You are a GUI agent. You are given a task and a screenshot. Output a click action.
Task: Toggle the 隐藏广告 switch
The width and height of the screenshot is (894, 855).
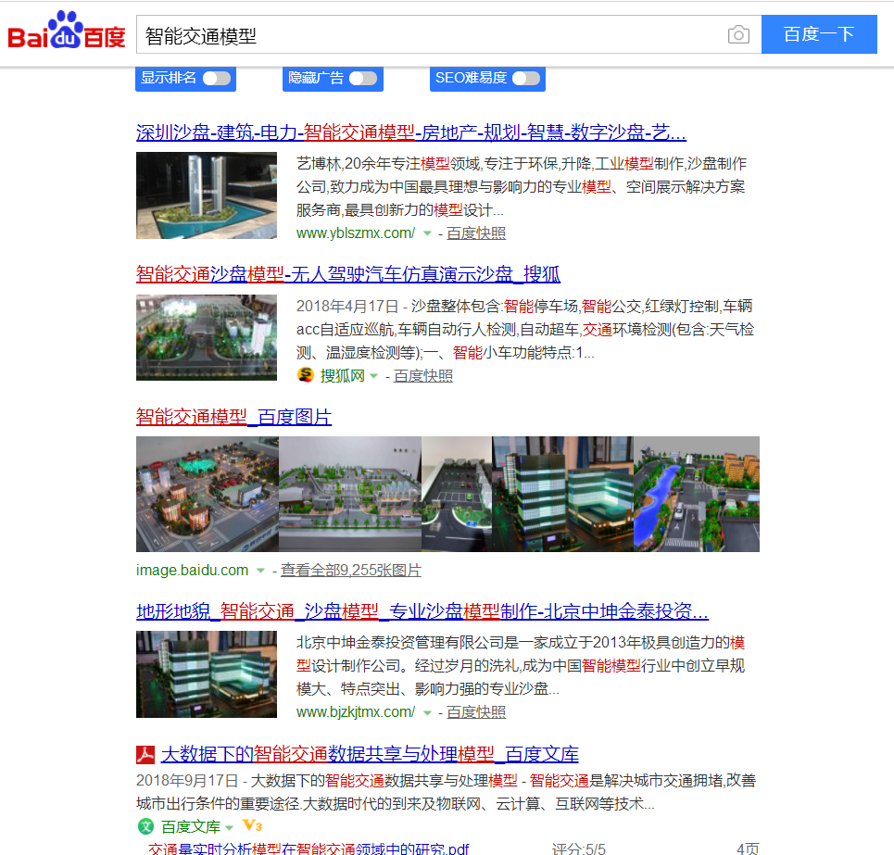tap(363, 78)
